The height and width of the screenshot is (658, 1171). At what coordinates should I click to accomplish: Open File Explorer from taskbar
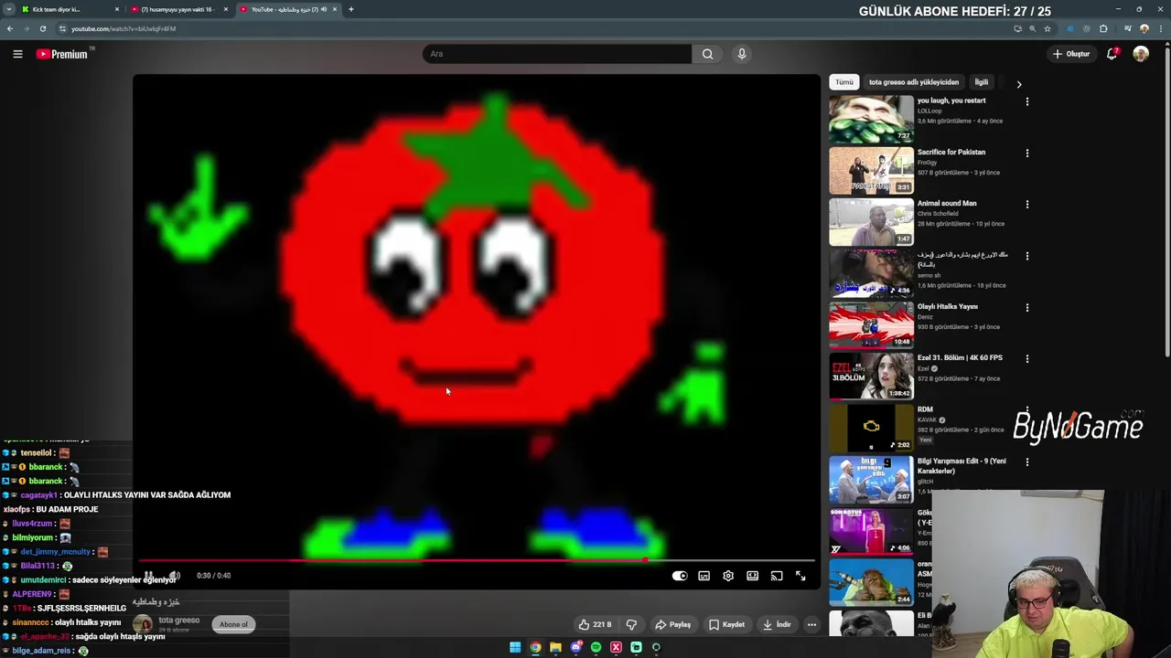(x=555, y=647)
